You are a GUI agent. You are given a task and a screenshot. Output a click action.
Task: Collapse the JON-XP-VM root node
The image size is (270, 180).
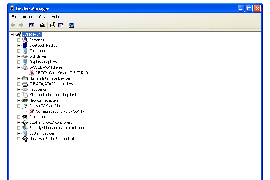[x=12, y=34]
